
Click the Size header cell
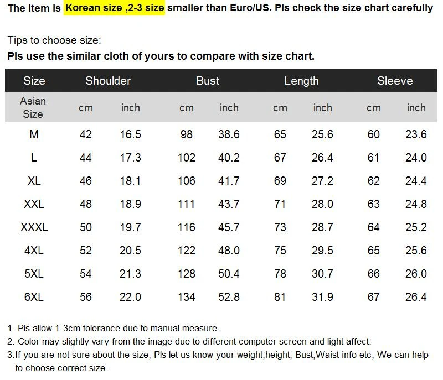click(x=34, y=81)
